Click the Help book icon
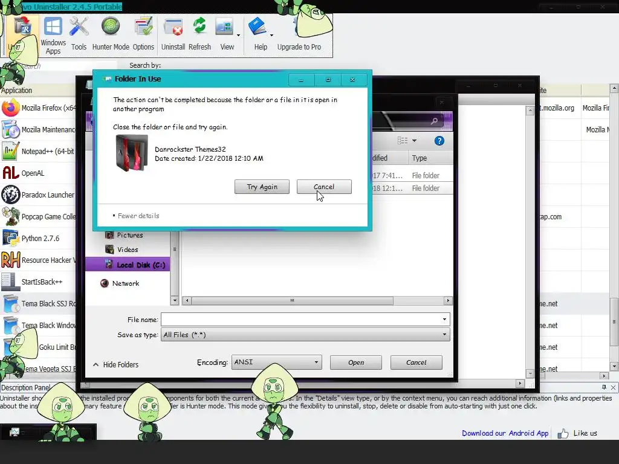Viewport: 619px width, 464px height. tap(258, 28)
